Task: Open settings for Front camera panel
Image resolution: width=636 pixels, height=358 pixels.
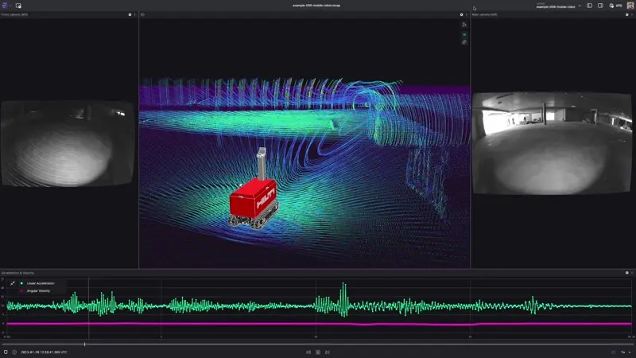Action: click(x=130, y=14)
